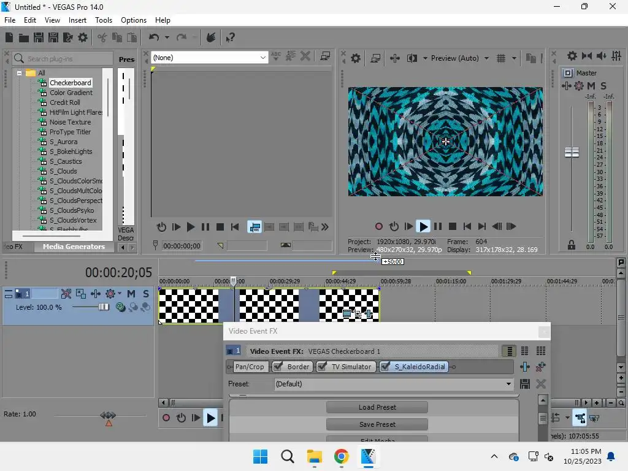
Task: Switch to the Media Generators tab
Action: tap(74, 247)
